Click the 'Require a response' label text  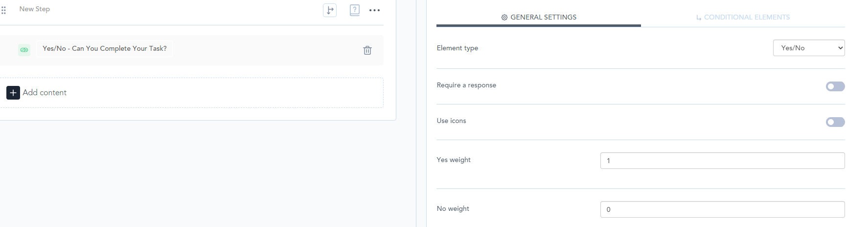click(x=466, y=85)
